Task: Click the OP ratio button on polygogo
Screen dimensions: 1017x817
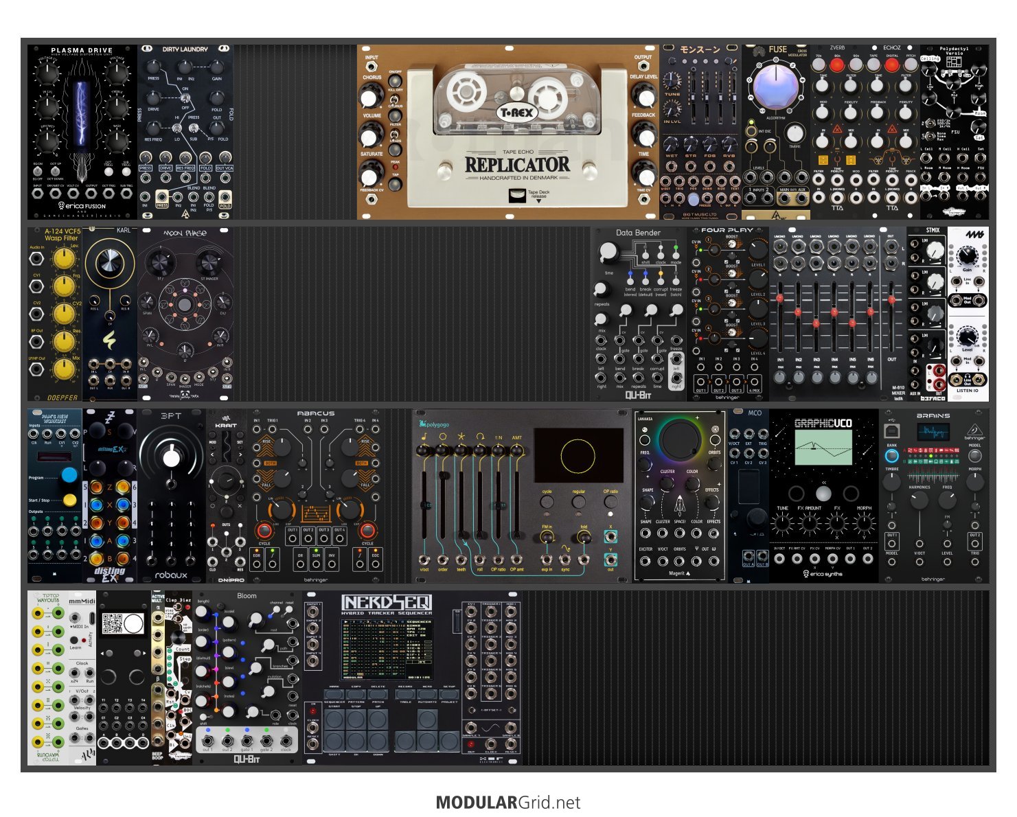Action: pos(610,502)
